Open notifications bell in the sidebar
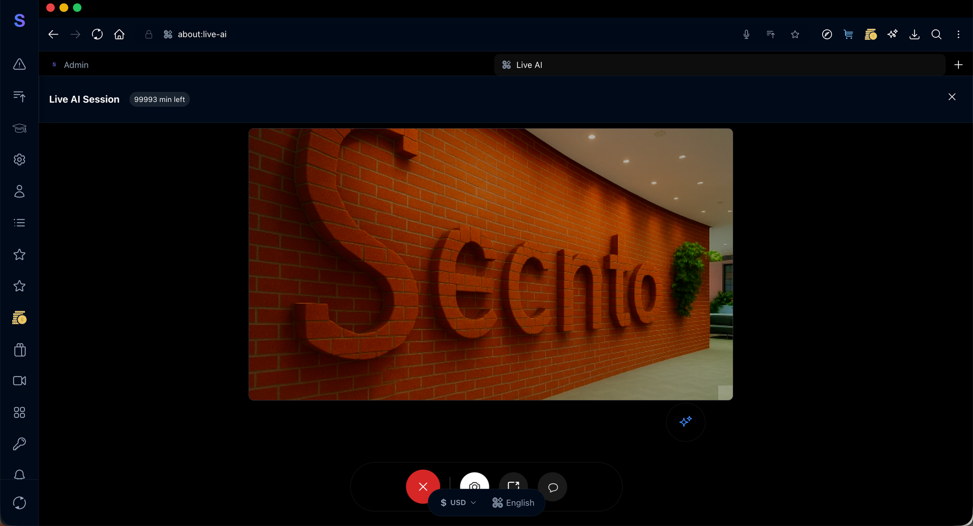This screenshot has height=526, width=973. (19, 474)
